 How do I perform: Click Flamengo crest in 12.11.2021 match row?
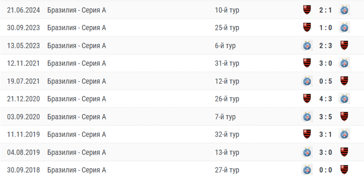(x=307, y=63)
